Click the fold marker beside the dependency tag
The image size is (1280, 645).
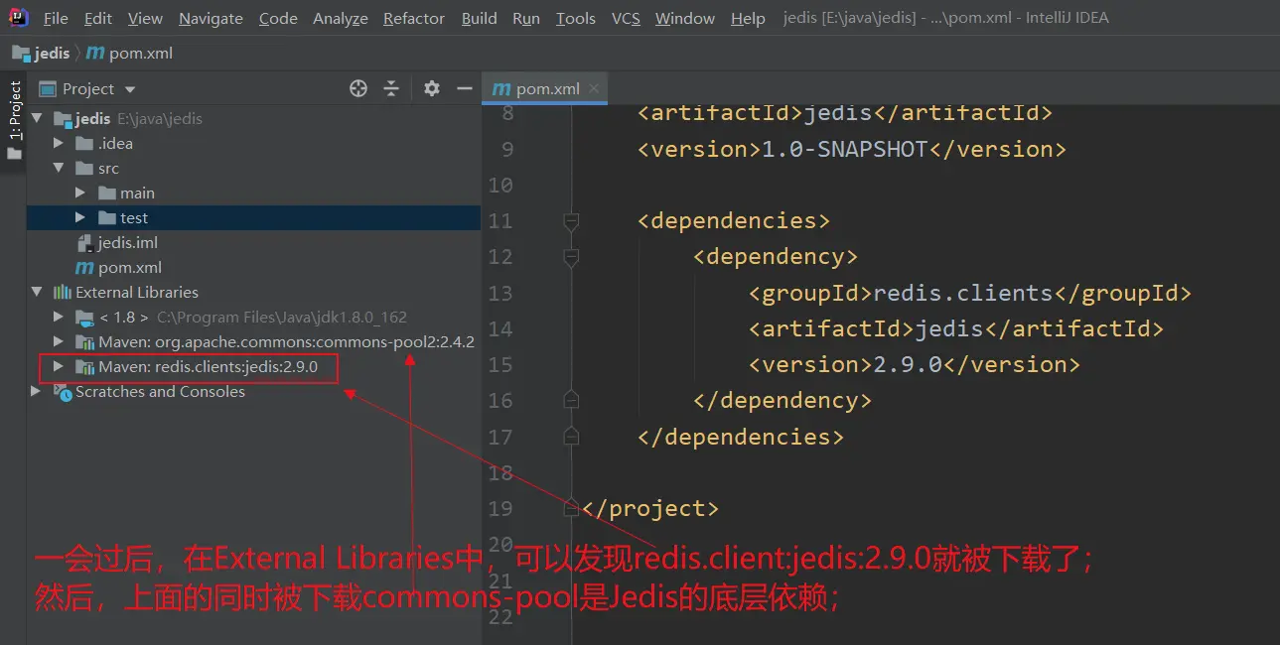pyautogui.click(x=571, y=257)
